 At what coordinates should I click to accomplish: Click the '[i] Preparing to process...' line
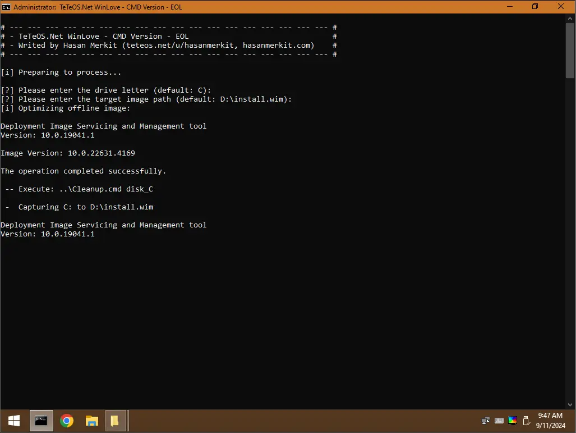point(61,72)
